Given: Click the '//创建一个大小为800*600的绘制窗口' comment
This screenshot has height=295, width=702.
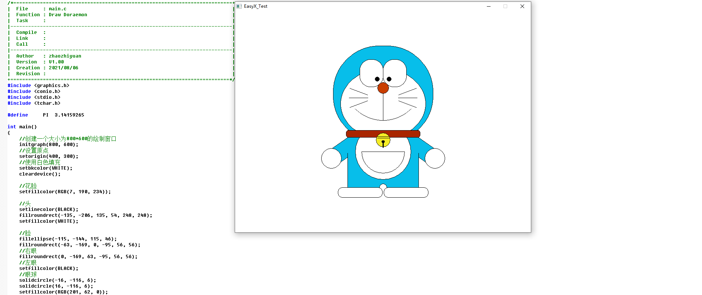Looking at the screenshot, I should point(68,139).
